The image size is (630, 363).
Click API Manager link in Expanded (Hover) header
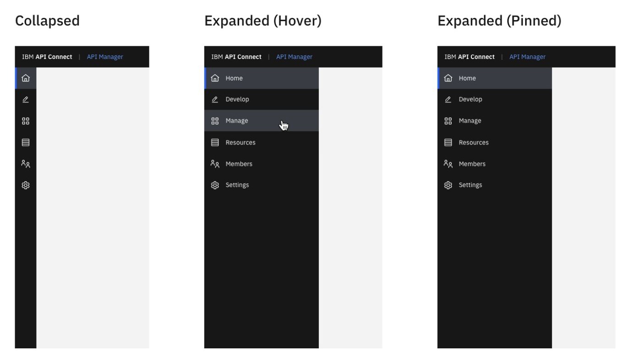click(294, 57)
